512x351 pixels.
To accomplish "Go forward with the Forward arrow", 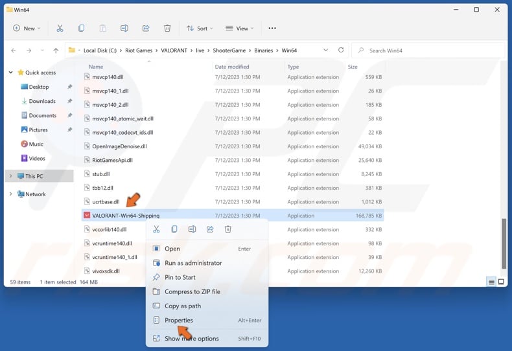I will tap(29, 51).
